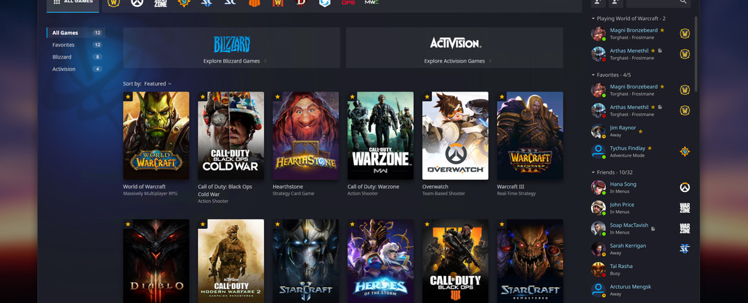748x303 pixels.
Task: Click Tal Rasha's avatar picture
Action: point(598,269)
